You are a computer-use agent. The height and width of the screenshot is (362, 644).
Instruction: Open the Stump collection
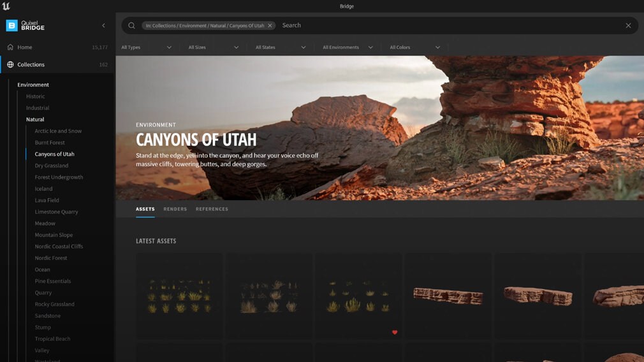pyautogui.click(x=43, y=327)
